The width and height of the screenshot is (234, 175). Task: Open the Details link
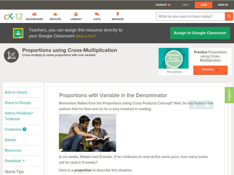(10, 140)
